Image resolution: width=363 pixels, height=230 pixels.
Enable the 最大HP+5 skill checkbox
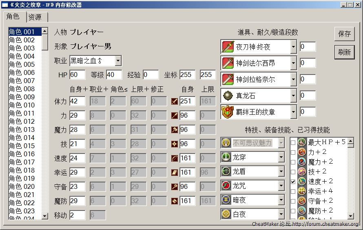(x=293, y=143)
